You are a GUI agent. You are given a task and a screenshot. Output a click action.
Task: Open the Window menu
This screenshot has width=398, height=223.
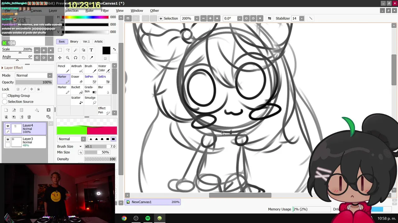coord(137,11)
